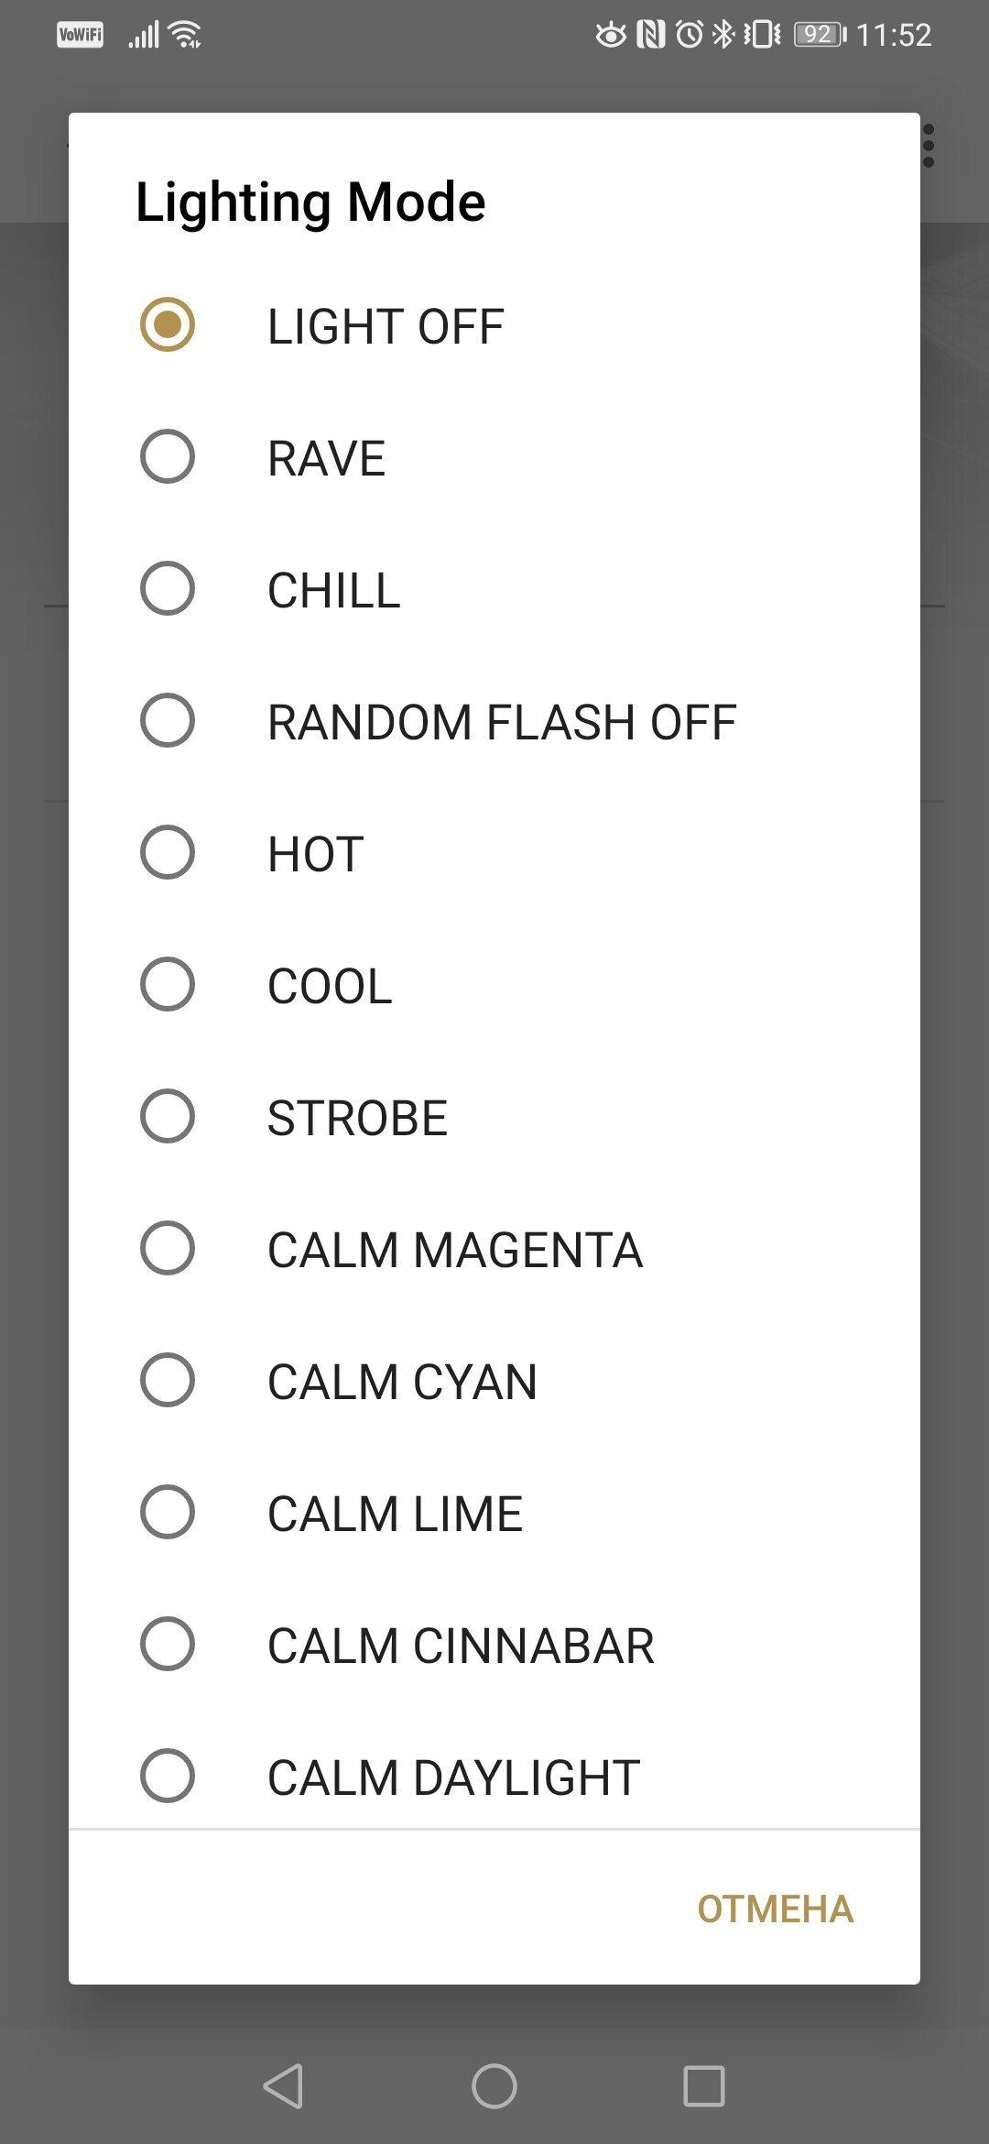Pick RANDOM FLASH OFF mode
This screenshot has width=989, height=2144.
pos(494,721)
